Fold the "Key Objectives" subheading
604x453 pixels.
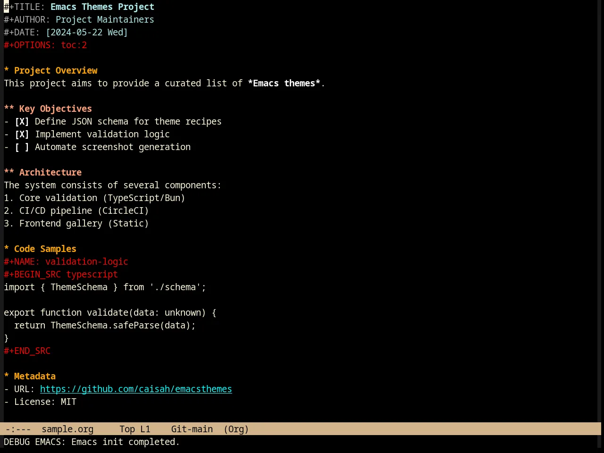[48, 109]
